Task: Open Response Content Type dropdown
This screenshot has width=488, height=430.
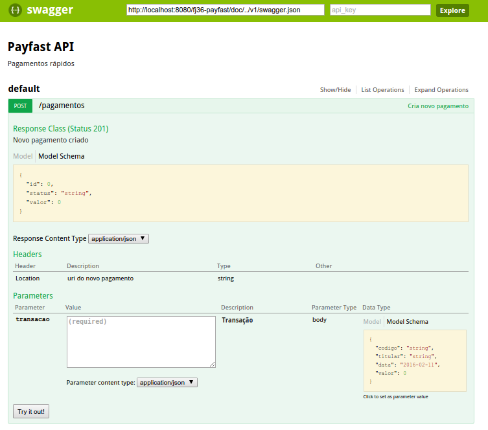Action: [x=119, y=238]
